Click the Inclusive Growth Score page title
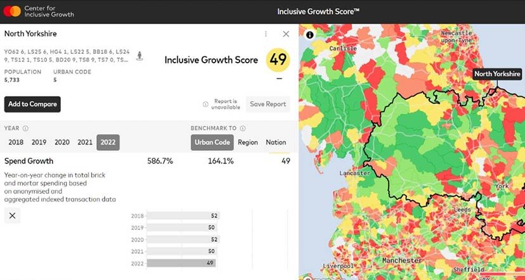This screenshot has height=280, width=525. 318,11
